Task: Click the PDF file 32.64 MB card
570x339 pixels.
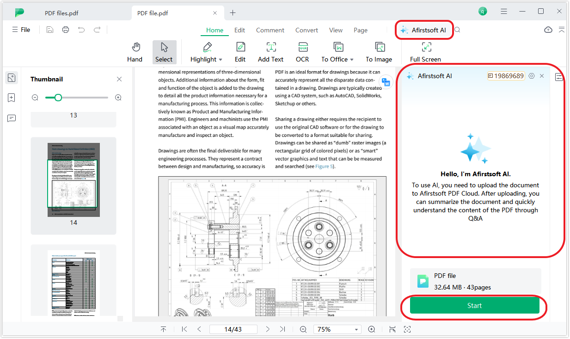Action: (475, 281)
